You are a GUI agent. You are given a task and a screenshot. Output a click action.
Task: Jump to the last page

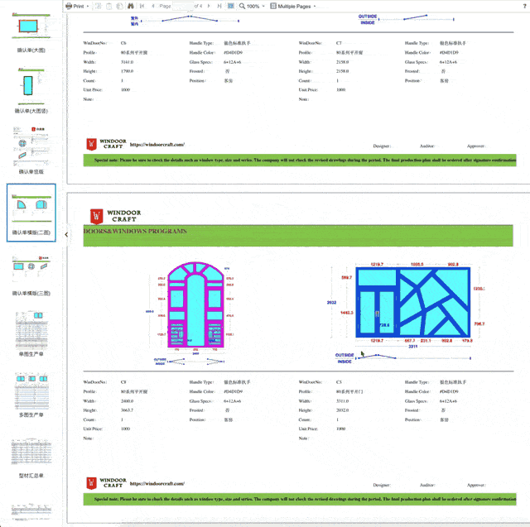pos(219,6)
